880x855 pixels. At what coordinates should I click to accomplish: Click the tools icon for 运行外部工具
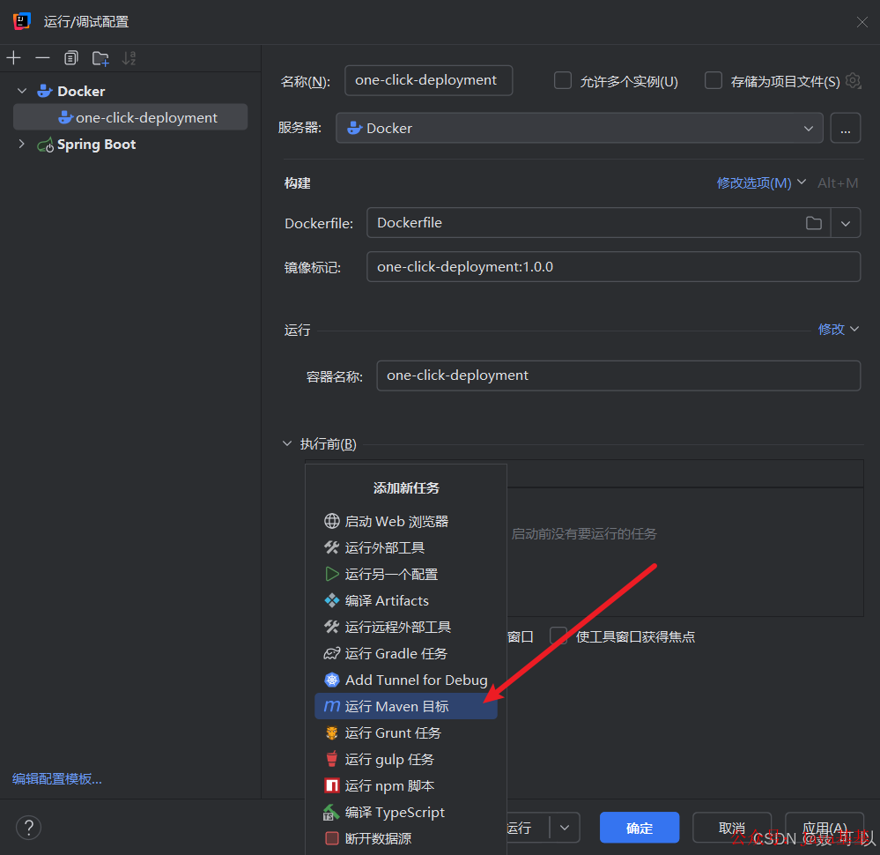pos(332,547)
